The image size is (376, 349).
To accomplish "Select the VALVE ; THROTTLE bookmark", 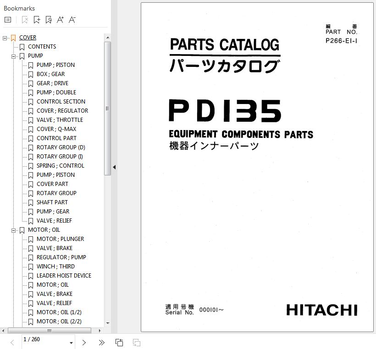I will pyautogui.click(x=60, y=120).
